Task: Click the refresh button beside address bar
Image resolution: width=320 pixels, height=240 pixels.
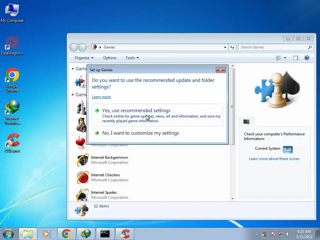Action: [232, 47]
